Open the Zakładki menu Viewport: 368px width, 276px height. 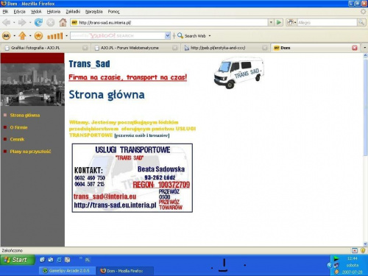(x=73, y=12)
